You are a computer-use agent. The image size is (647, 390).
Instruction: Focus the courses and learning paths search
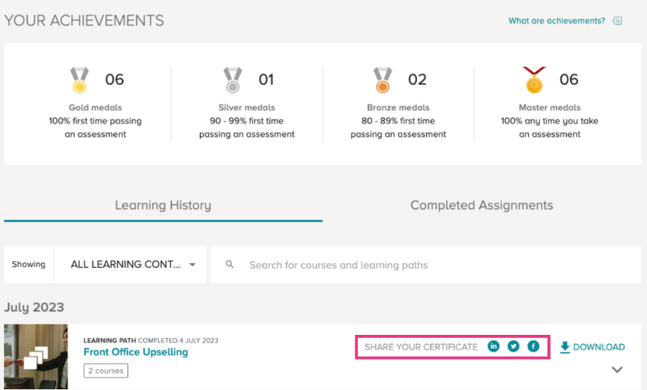pos(426,265)
